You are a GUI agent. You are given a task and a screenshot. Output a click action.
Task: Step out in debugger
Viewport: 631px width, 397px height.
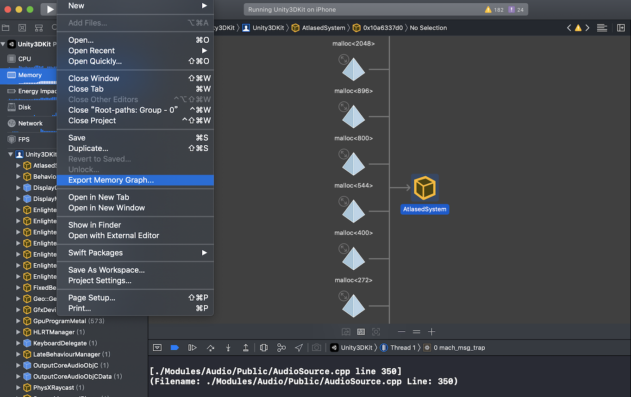coord(246,347)
